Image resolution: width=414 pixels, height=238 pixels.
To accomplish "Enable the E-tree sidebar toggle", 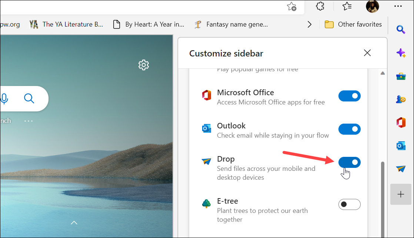I will [x=349, y=204].
